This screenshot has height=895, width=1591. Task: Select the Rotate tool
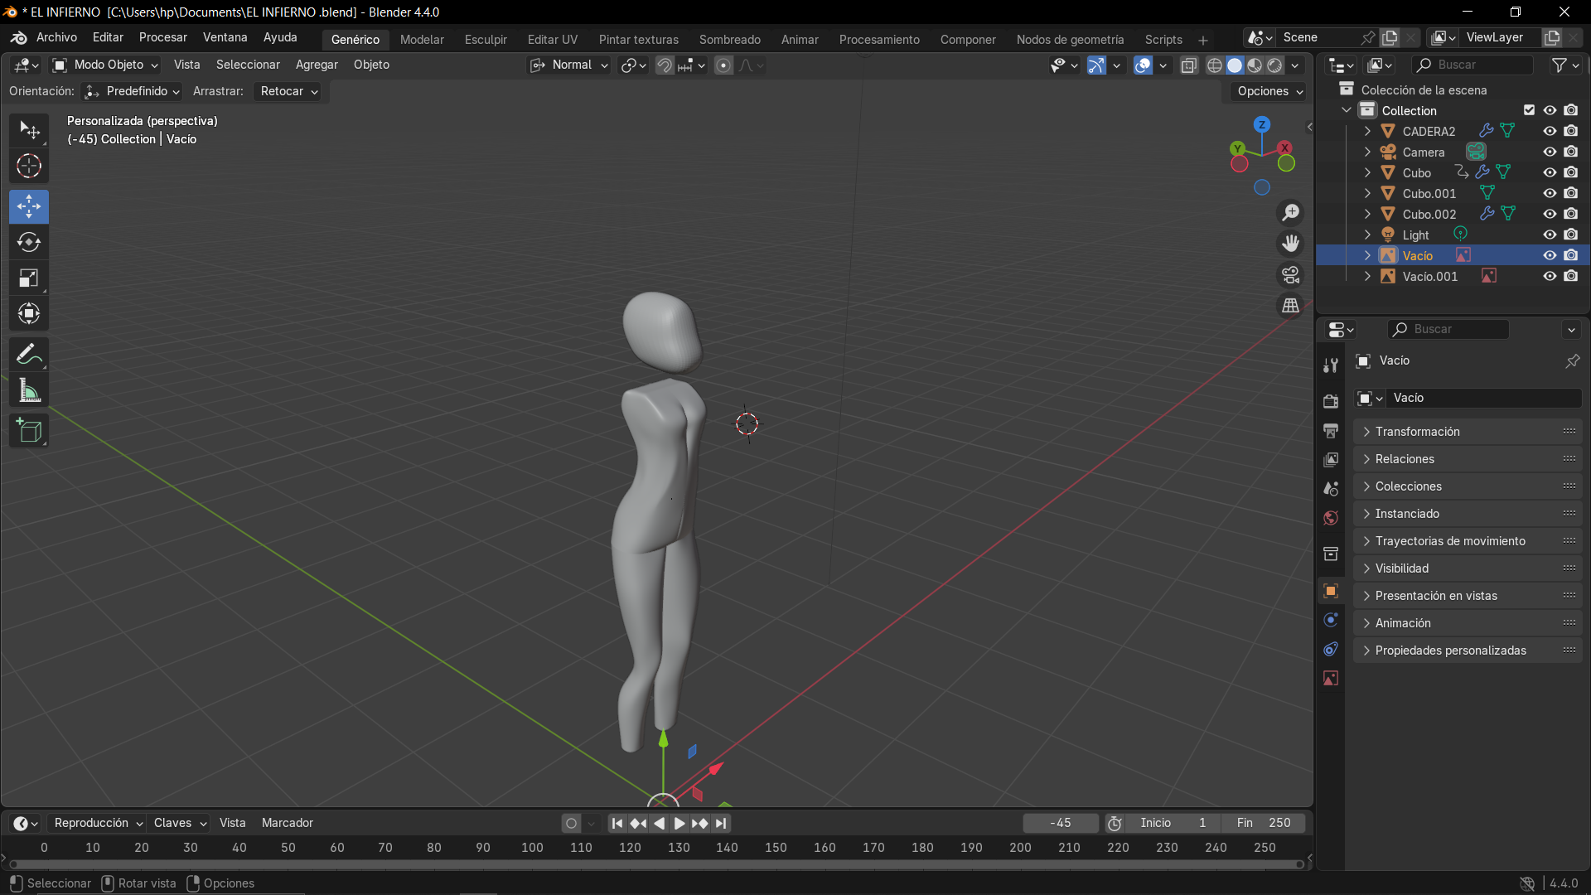tap(29, 242)
